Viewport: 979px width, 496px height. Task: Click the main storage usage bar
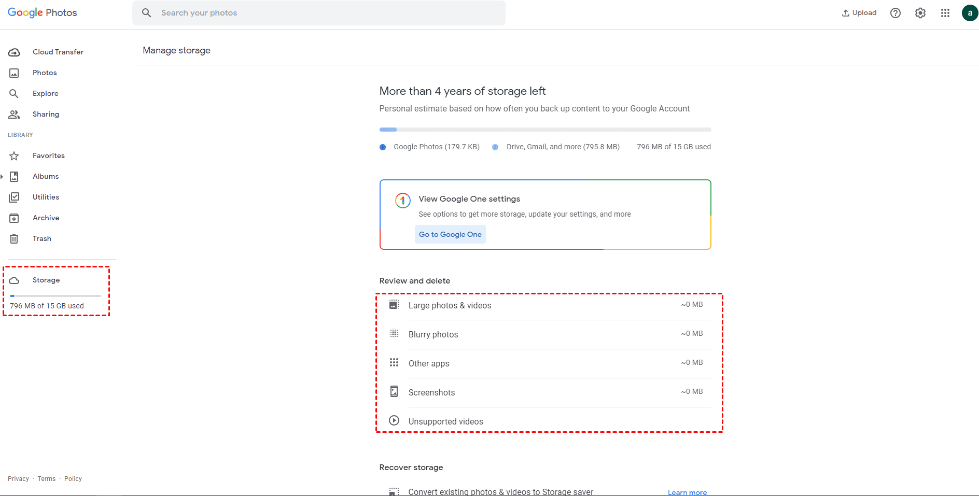tap(545, 130)
